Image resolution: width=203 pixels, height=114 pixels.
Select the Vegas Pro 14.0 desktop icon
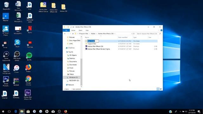tap(6, 69)
